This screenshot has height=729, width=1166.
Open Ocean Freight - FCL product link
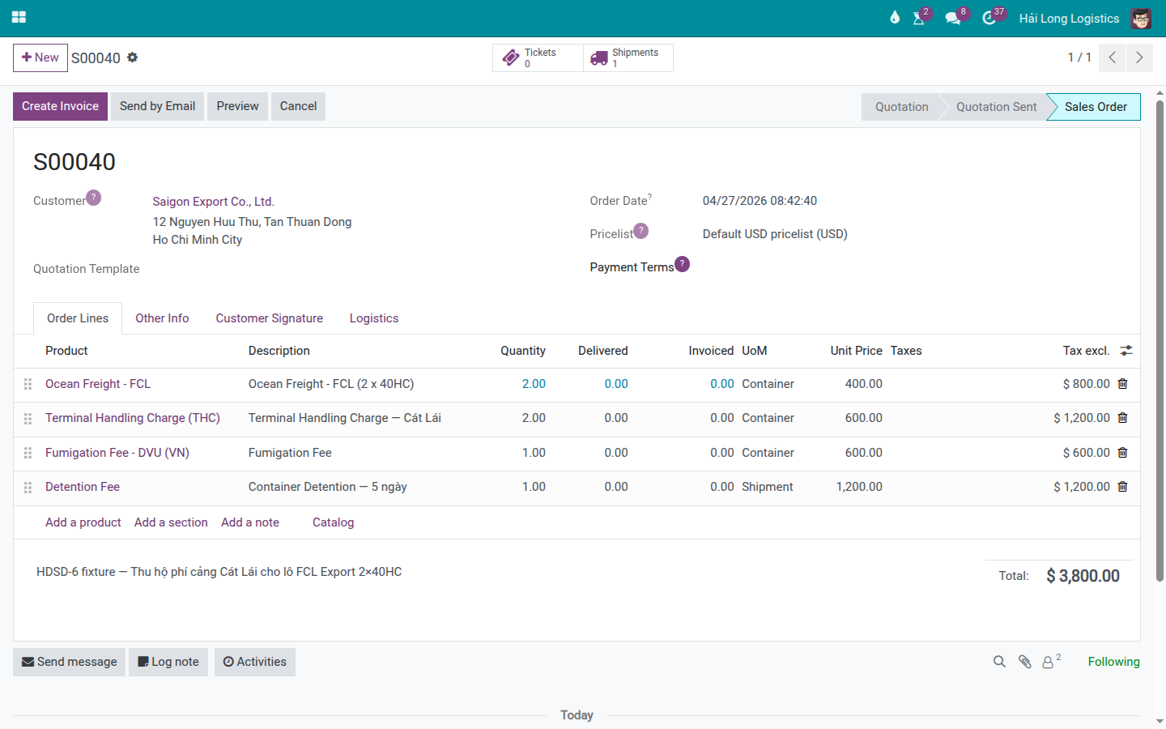coord(98,384)
